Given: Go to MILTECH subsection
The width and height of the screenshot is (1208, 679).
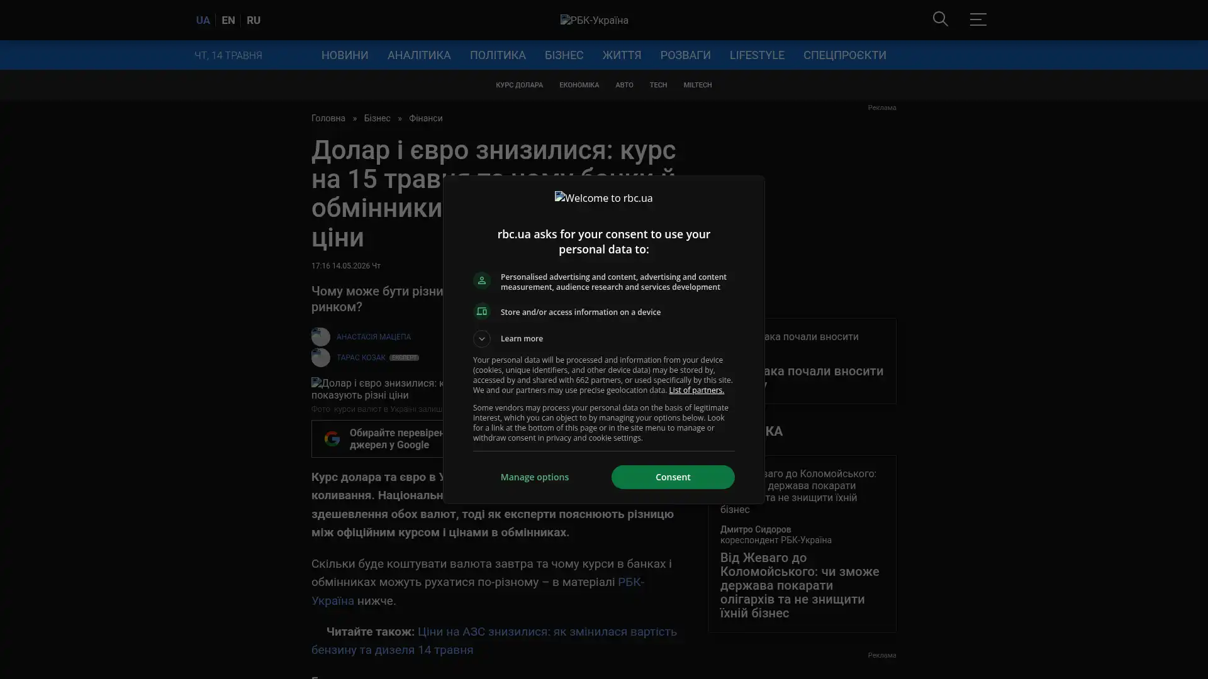Looking at the screenshot, I should (x=698, y=85).
